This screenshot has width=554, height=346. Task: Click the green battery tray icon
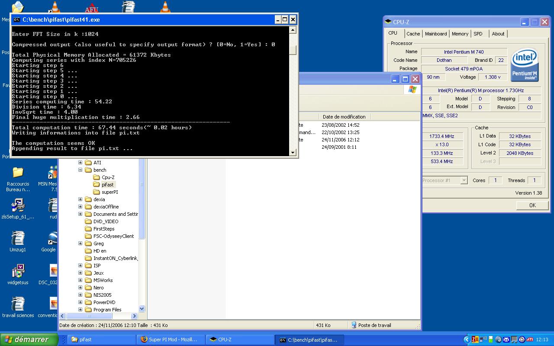[x=491, y=340]
